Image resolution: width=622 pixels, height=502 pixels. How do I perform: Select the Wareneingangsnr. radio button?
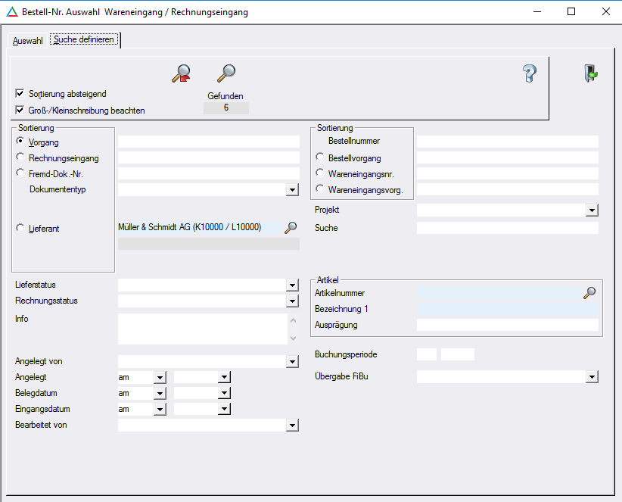(320, 173)
